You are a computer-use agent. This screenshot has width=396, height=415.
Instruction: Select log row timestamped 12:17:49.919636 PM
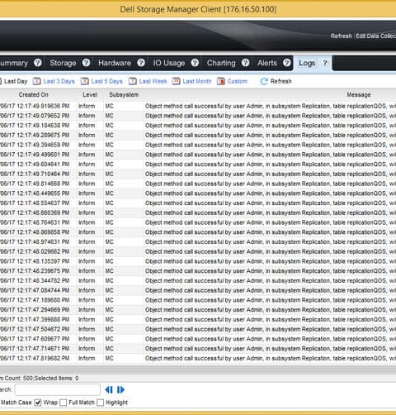(198, 106)
